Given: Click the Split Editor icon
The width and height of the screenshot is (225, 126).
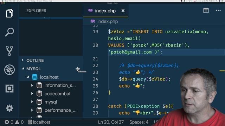Looking at the screenshot, I should click(x=206, y=10).
